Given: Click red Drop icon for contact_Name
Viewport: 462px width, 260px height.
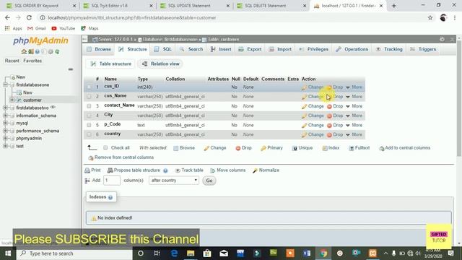Looking at the screenshot, I should click(x=329, y=106).
